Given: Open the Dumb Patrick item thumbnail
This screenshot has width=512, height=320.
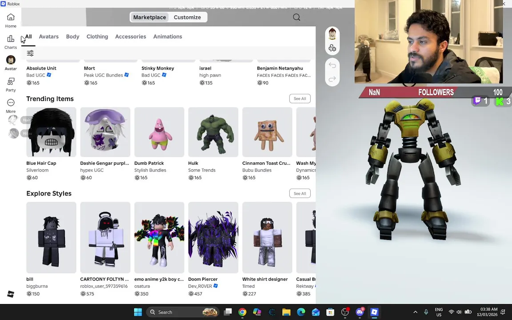Looking at the screenshot, I should pyautogui.click(x=160, y=132).
